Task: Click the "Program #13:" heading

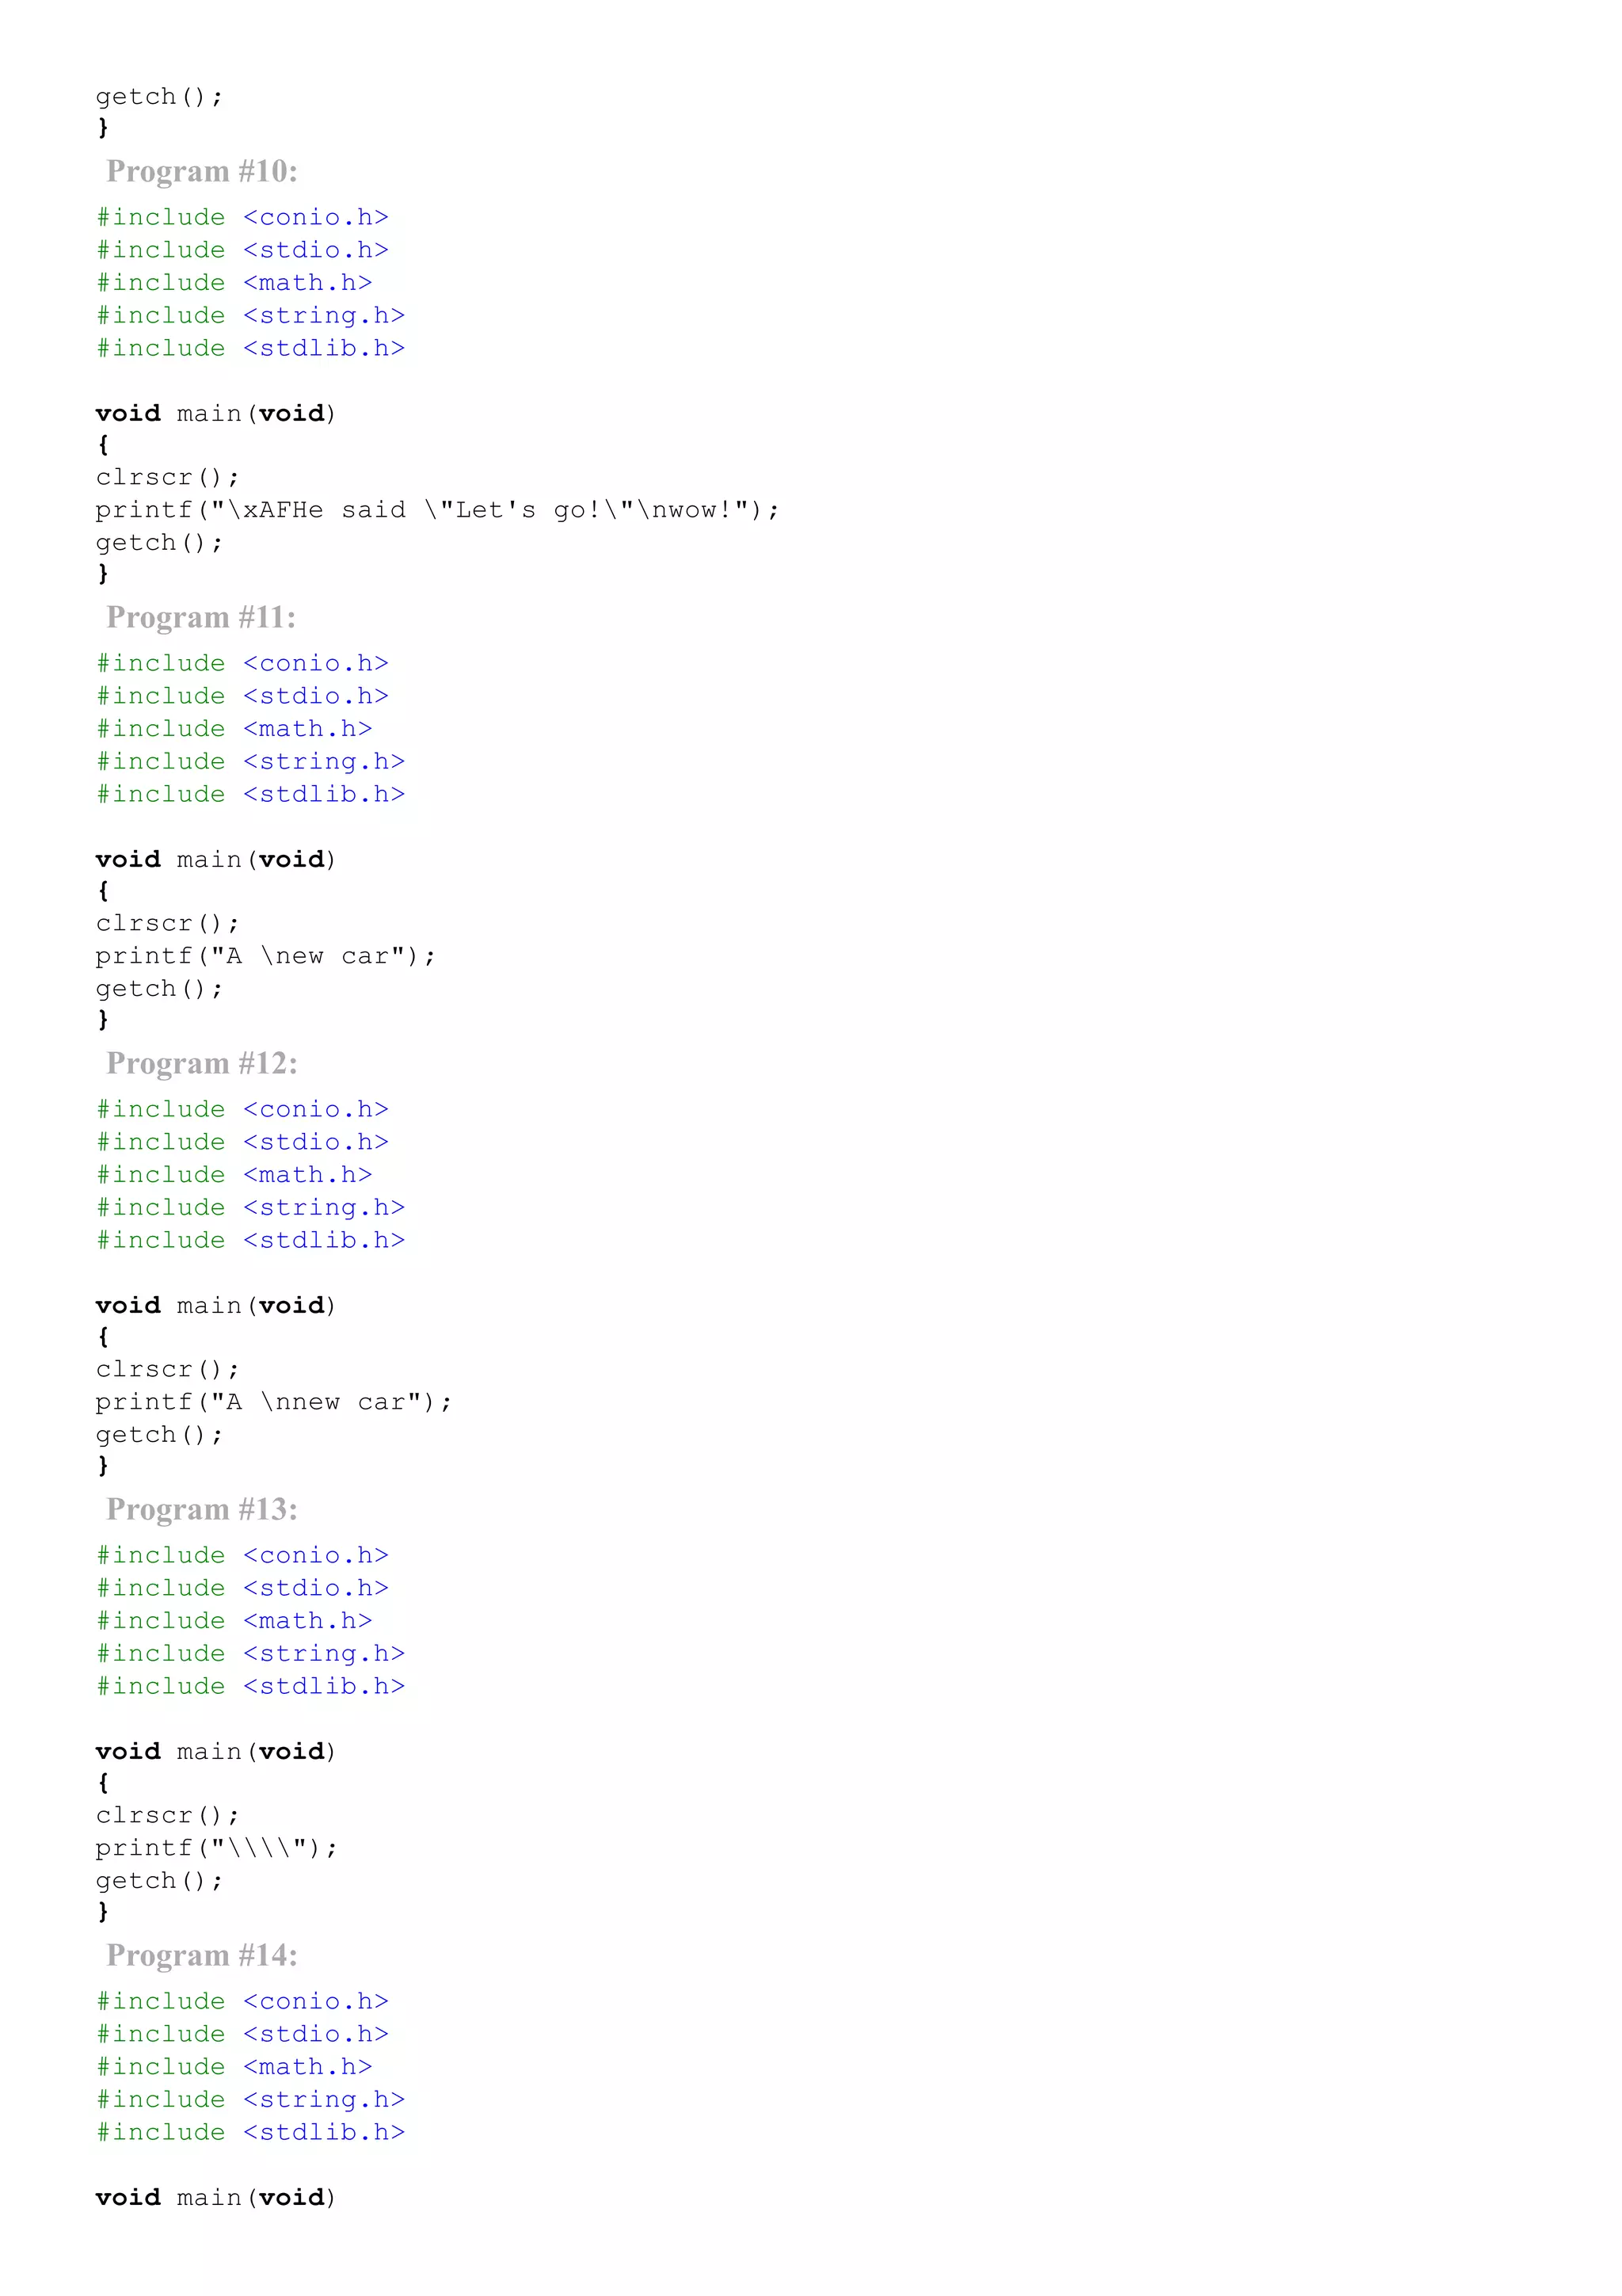Action: pyautogui.click(x=202, y=1510)
